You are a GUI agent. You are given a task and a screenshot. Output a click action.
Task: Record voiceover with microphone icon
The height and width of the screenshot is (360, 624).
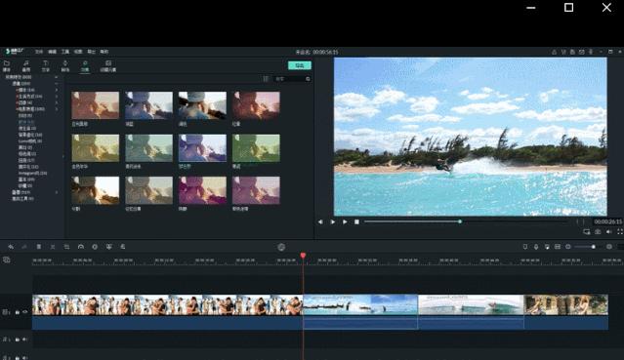[x=536, y=247]
